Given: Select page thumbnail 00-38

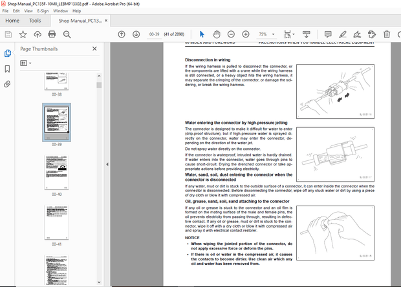Looking at the screenshot, I should [x=56, y=81].
